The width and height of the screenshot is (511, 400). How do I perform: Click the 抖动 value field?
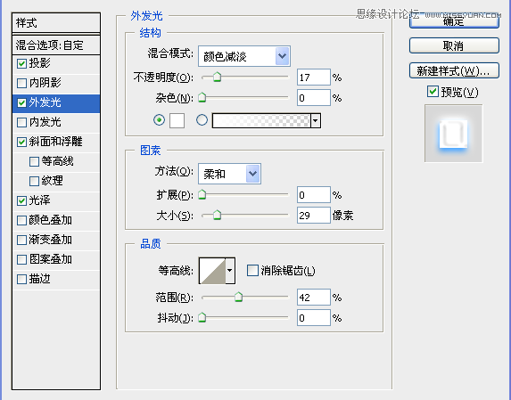click(x=314, y=317)
